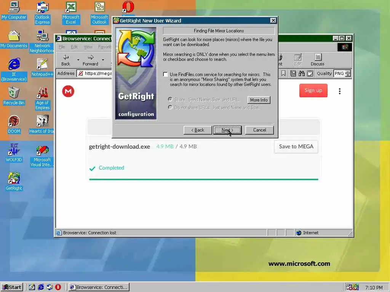Decrease the Quality stepper value

(x=348, y=75)
